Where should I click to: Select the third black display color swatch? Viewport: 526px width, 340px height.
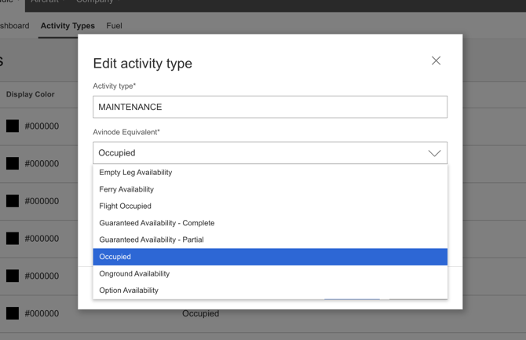[x=13, y=201]
